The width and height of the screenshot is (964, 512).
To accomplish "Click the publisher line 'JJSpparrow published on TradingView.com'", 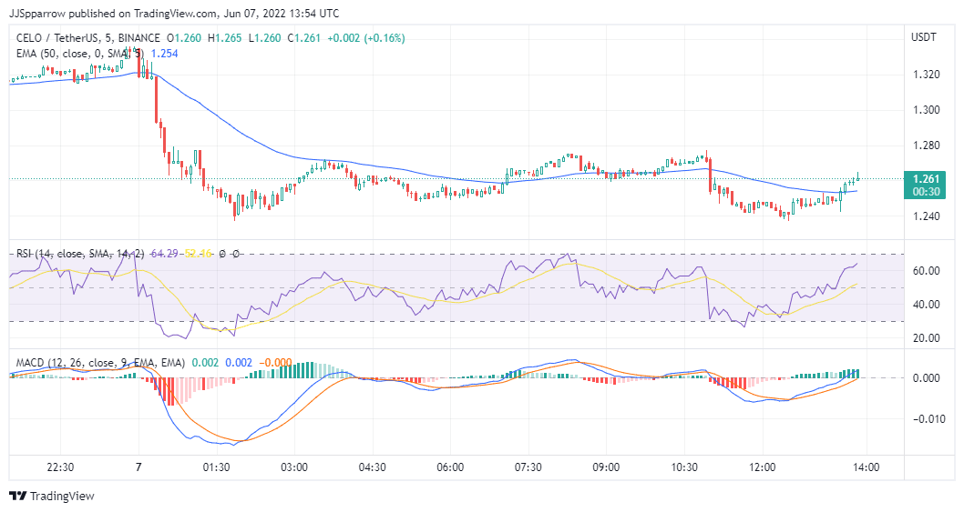I will [113, 14].
